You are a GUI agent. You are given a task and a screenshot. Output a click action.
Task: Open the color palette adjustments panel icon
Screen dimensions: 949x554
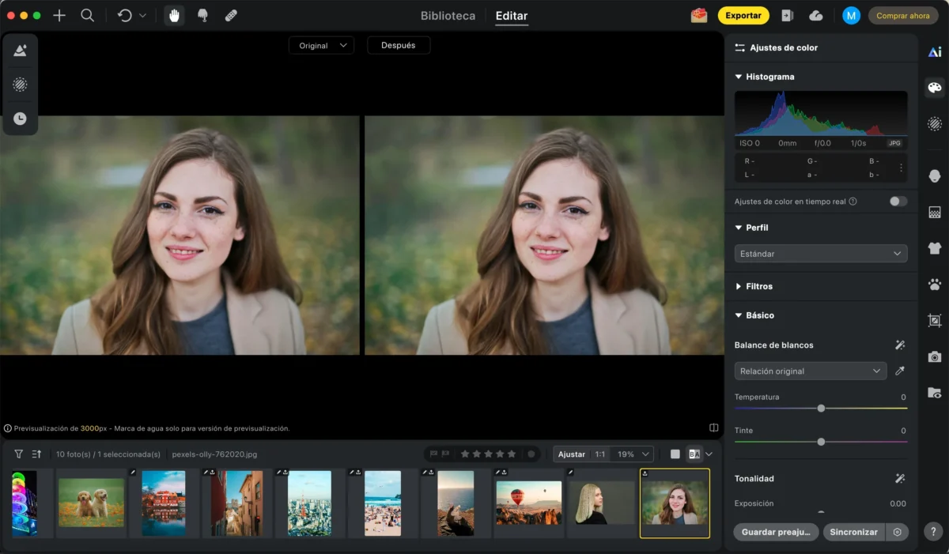point(935,88)
